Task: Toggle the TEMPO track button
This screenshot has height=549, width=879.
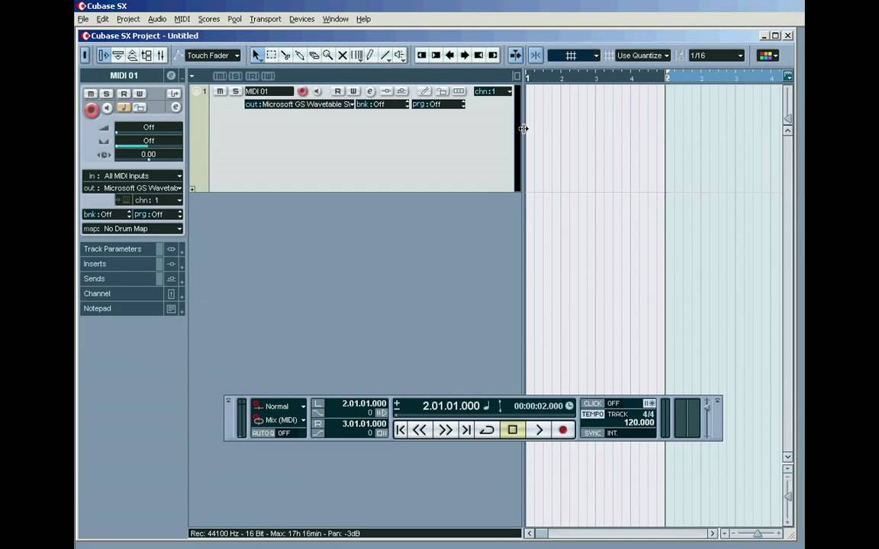Action: [593, 414]
